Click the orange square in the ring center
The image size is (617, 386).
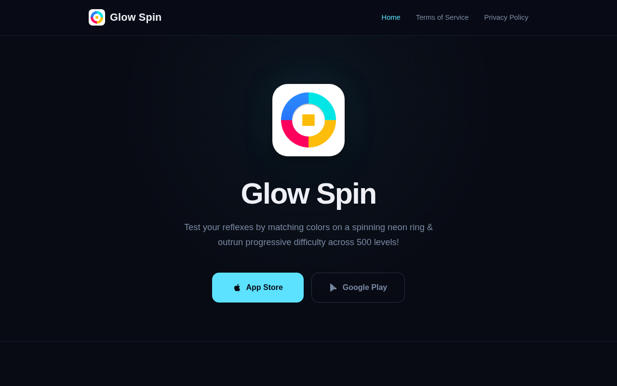tap(308, 120)
